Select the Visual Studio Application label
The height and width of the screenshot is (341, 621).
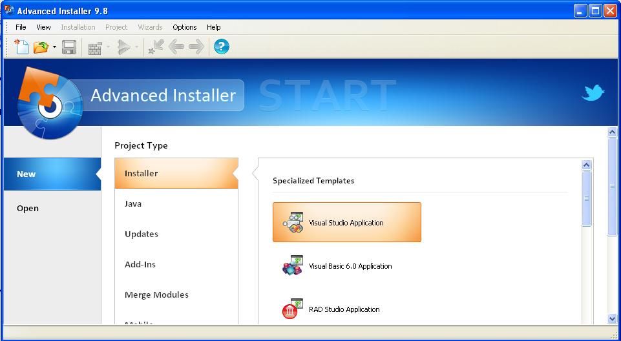click(x=346, y=223)
